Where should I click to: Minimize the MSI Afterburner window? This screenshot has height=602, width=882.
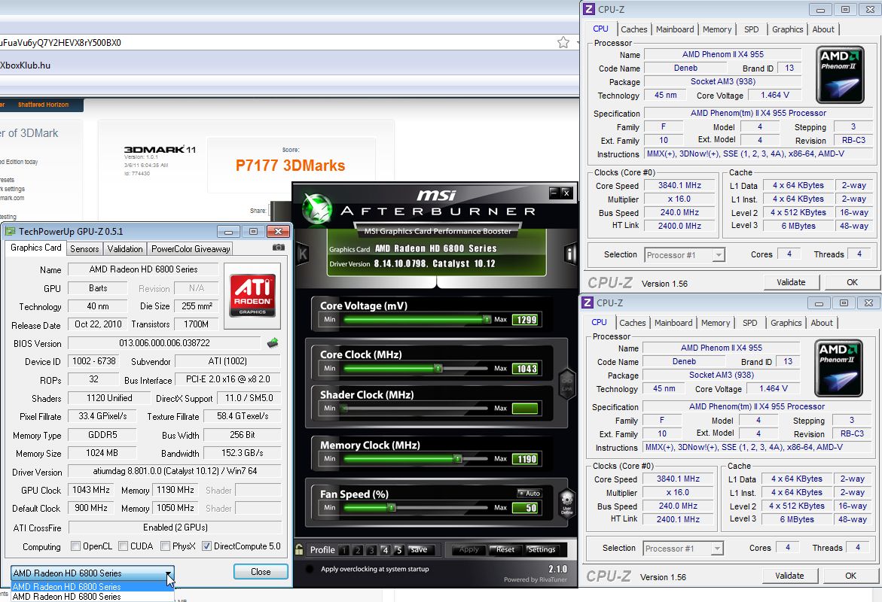(554, 193)
